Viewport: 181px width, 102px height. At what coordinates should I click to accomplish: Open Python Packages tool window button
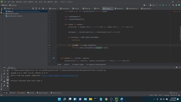[42, 93]
